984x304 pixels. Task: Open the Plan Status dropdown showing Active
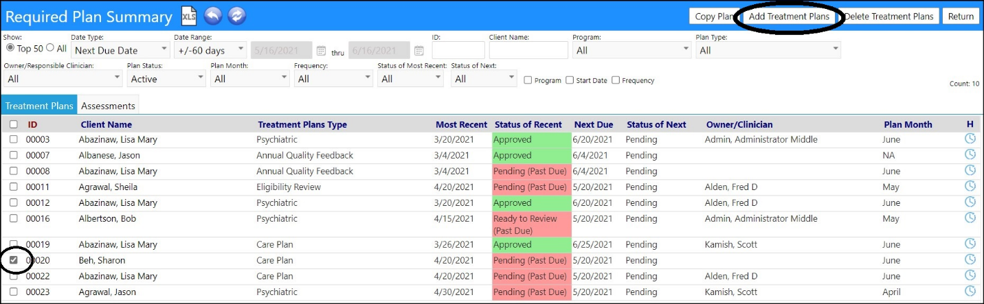coord(166,79)
